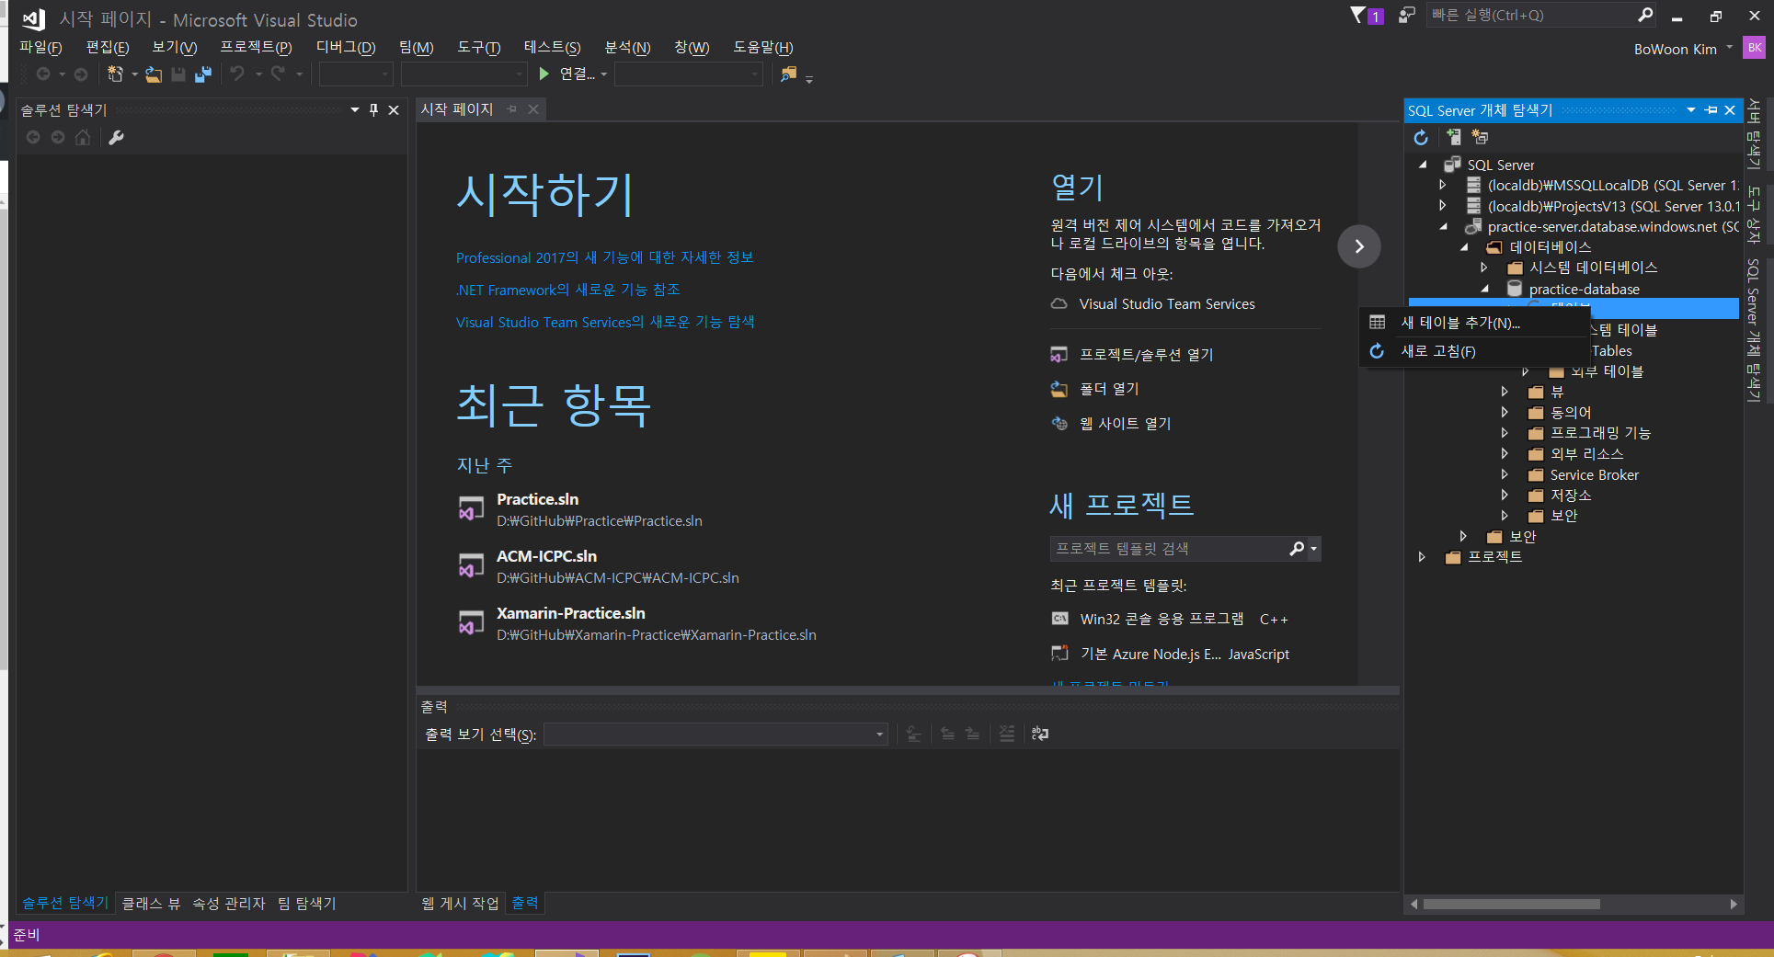The height and width of the screenshot is (957, 1774).
Task: Click the Add SQL Server icon
Action: [x=1453, y=137]
